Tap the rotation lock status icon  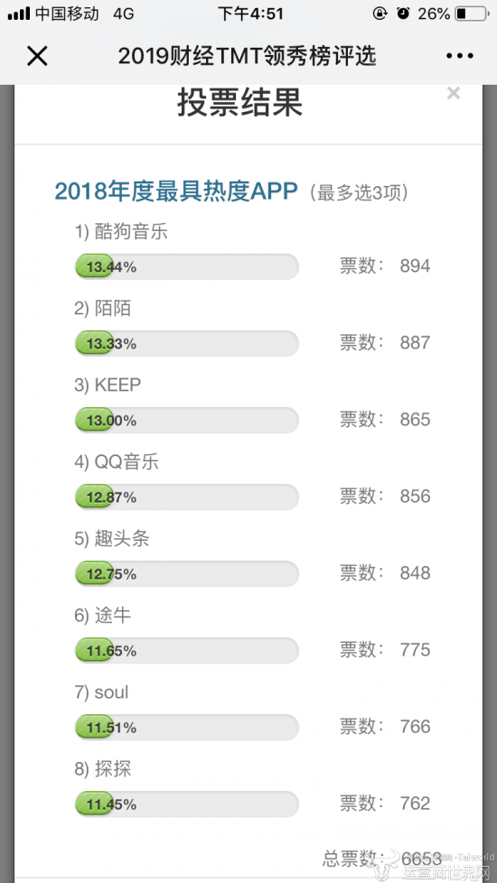pyautogui.click(x=380, y=13)
